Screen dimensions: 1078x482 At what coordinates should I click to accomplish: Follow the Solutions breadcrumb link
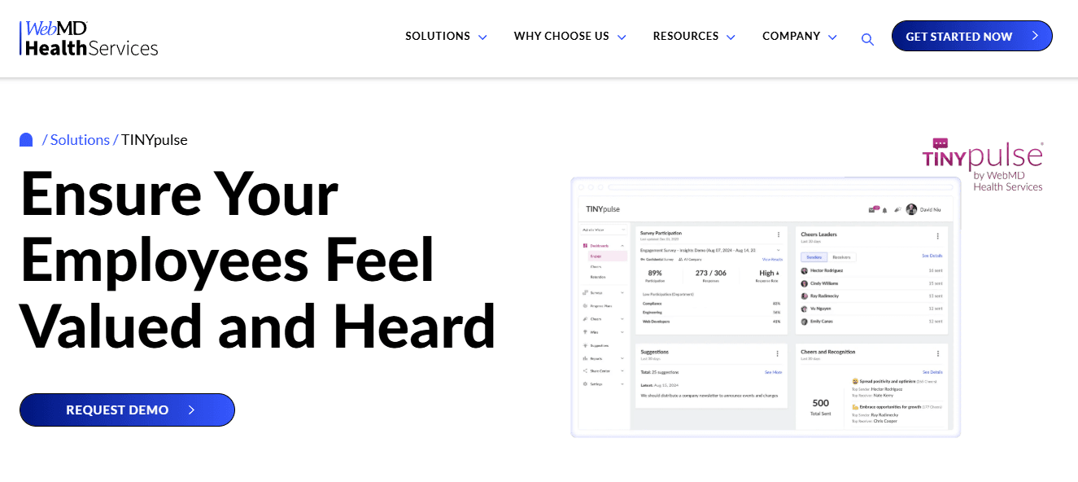click(80, 140)
